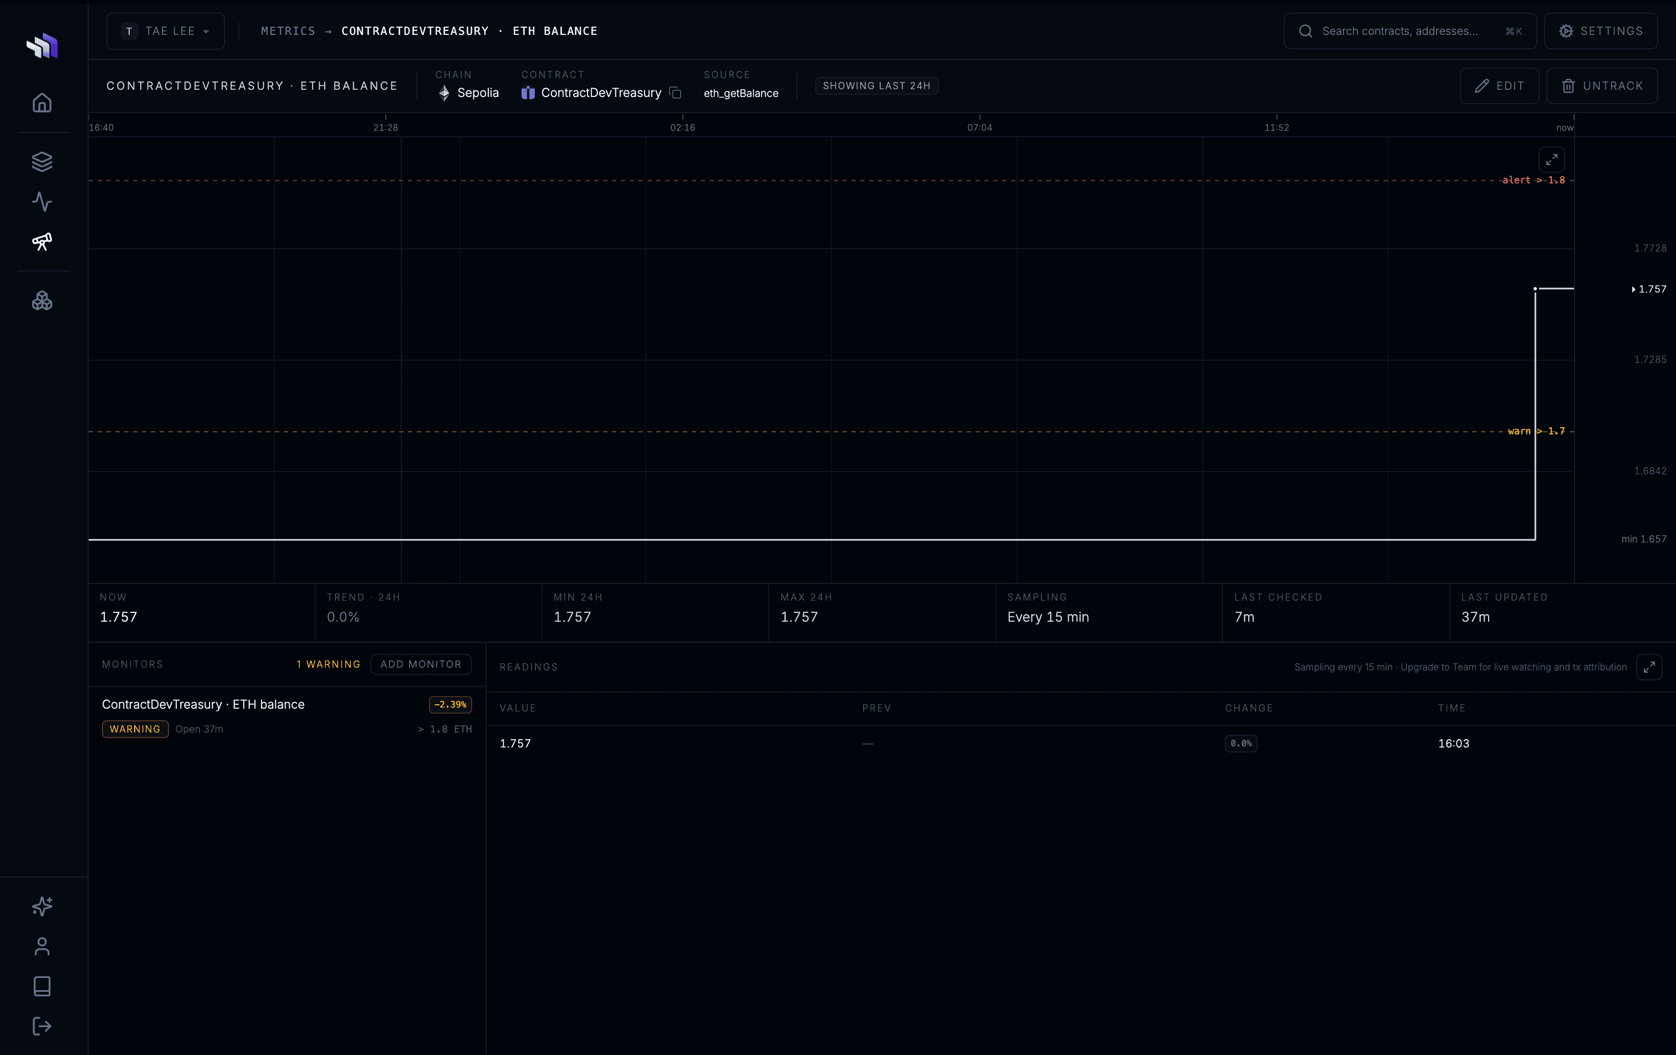1676x1055 pixels.
Task: Click the Every 15 min sampling value
Action: pyautogui.click(x=1047, y=617)
